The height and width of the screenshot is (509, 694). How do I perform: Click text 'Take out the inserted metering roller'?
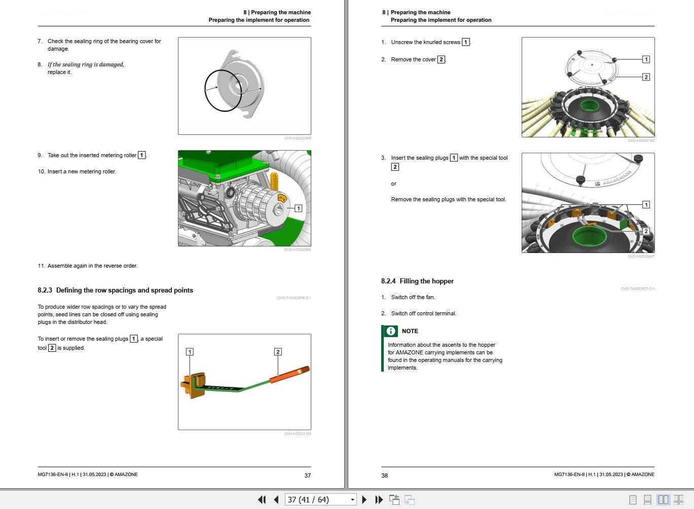pos(92,156)
